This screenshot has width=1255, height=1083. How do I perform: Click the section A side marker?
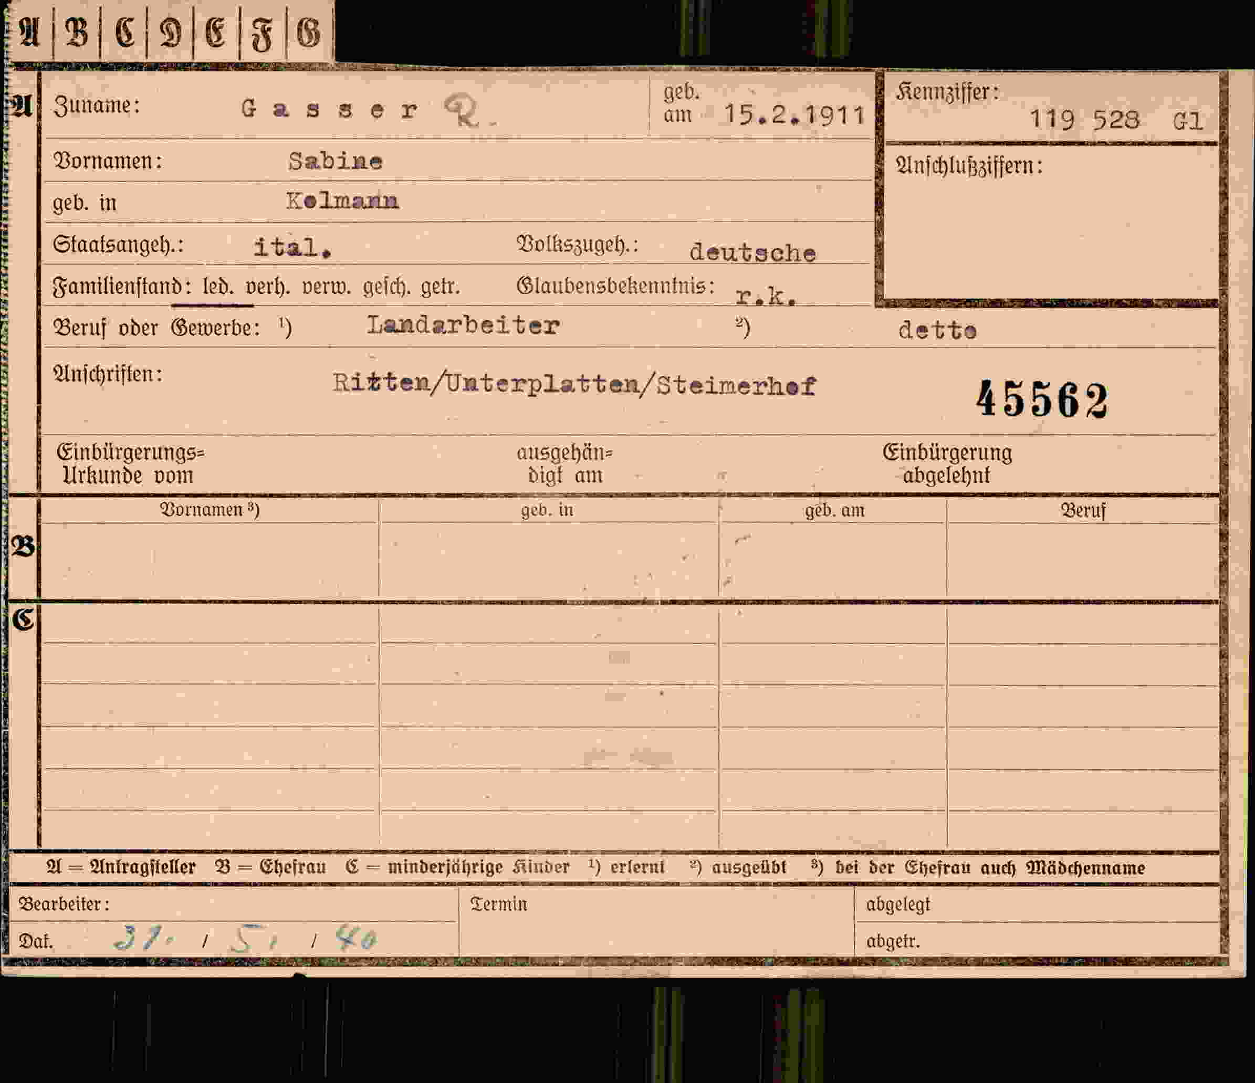click(22, 107)
